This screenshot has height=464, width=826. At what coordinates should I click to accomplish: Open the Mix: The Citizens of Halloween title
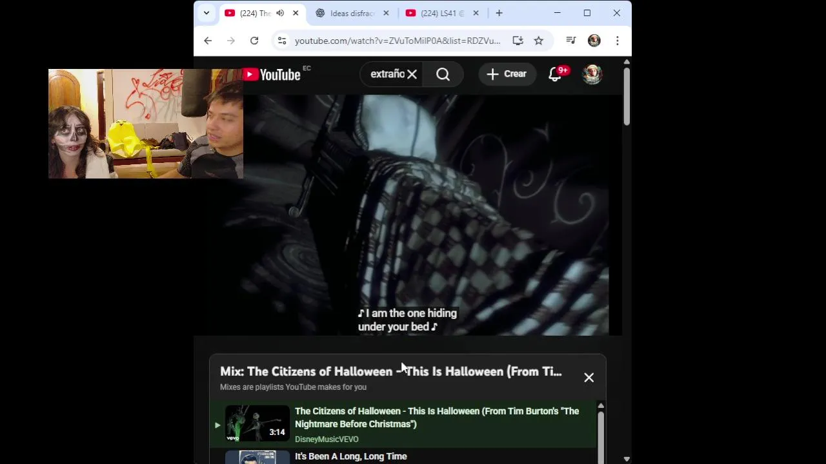(x=391, y=371)
